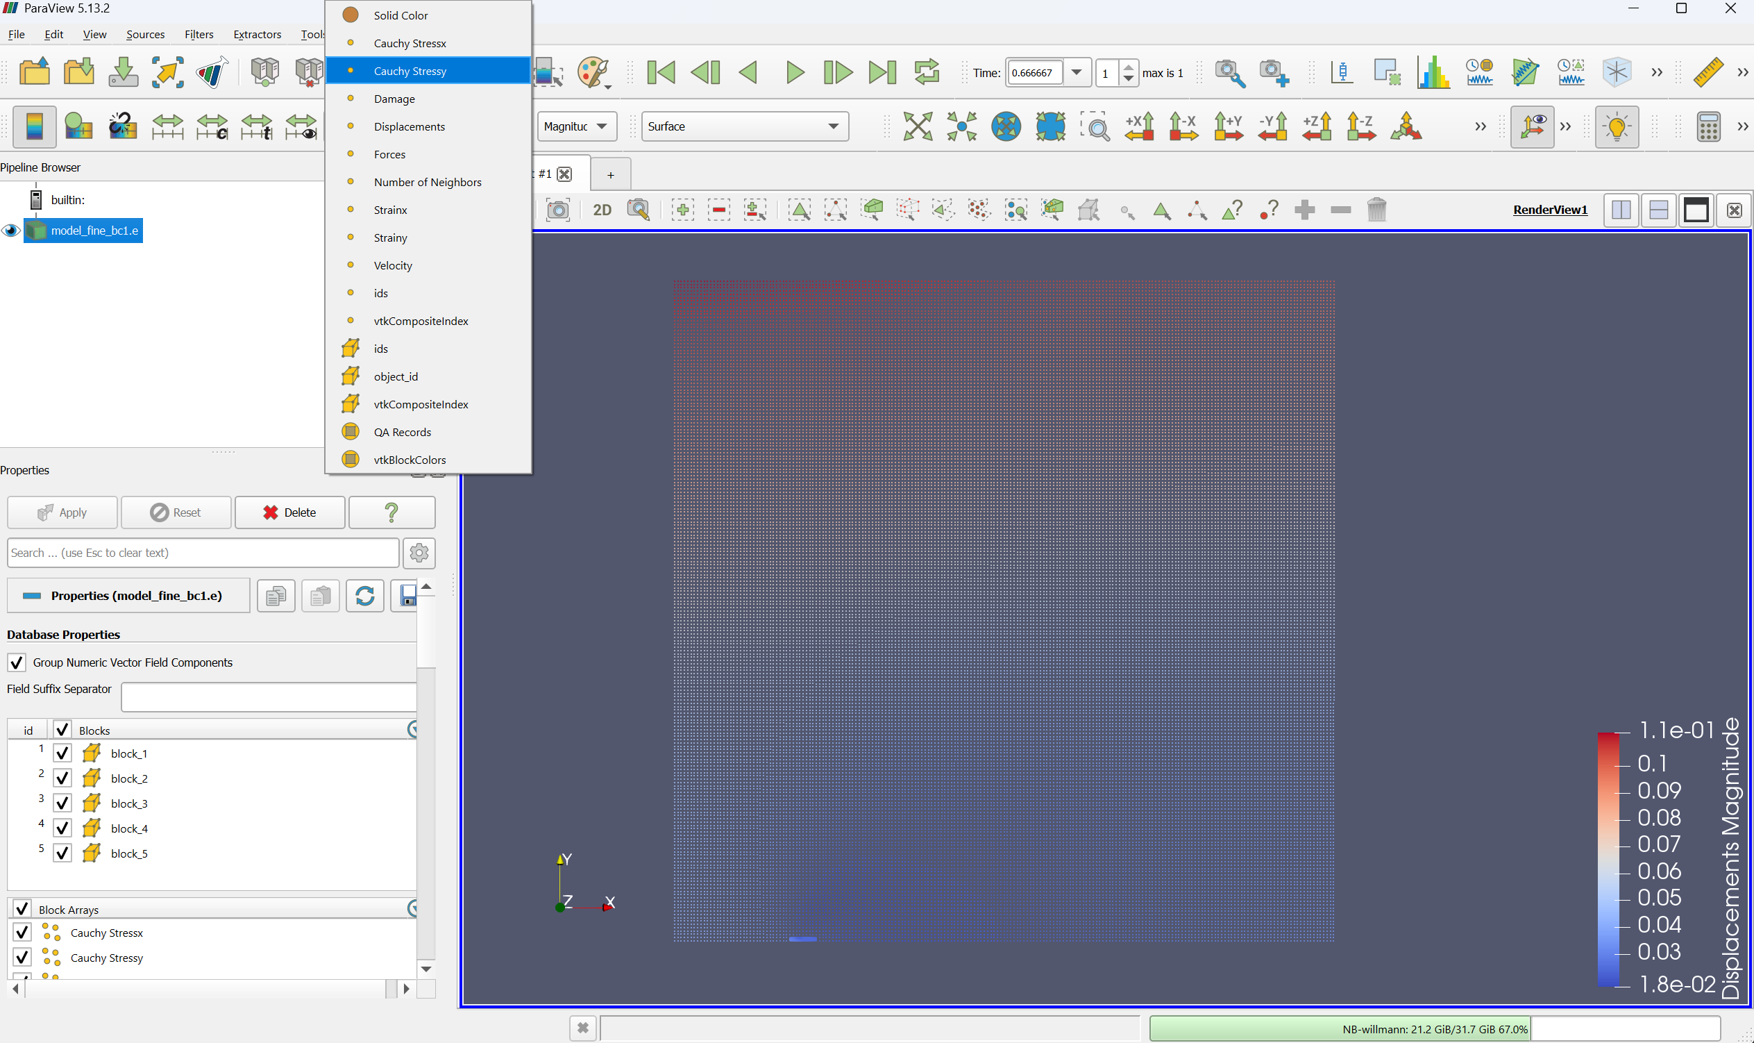
Task: Open the Time value dropdown arrow
Action: coord(1076,72)
